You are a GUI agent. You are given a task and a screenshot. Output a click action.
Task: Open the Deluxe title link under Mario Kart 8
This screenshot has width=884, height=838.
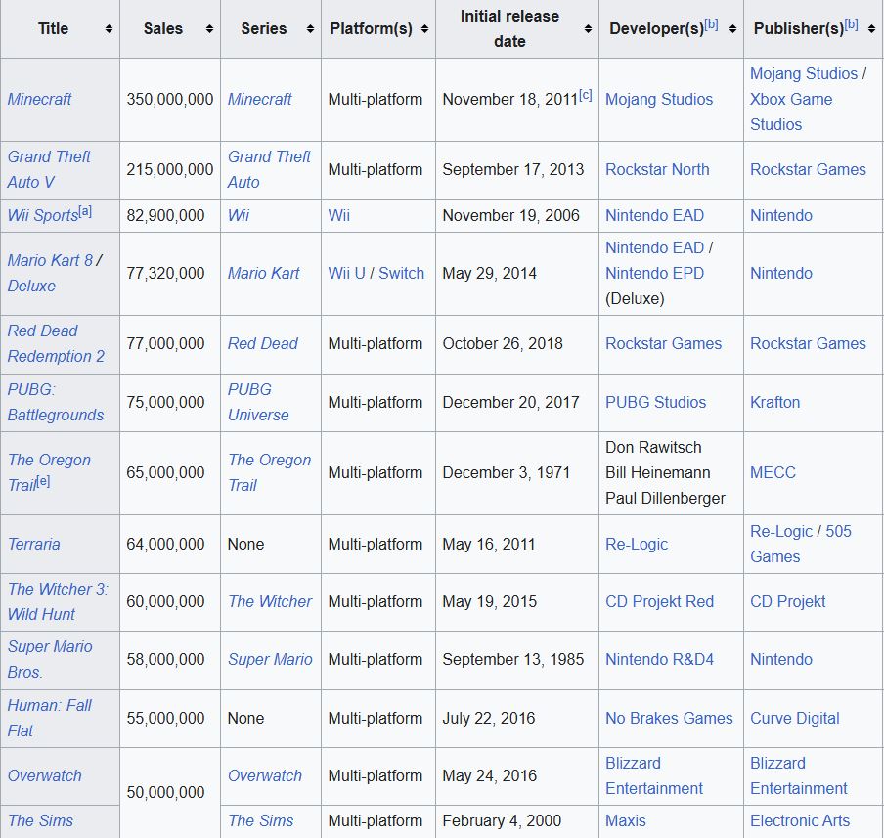pyautogui.click(x=31, y=286)
